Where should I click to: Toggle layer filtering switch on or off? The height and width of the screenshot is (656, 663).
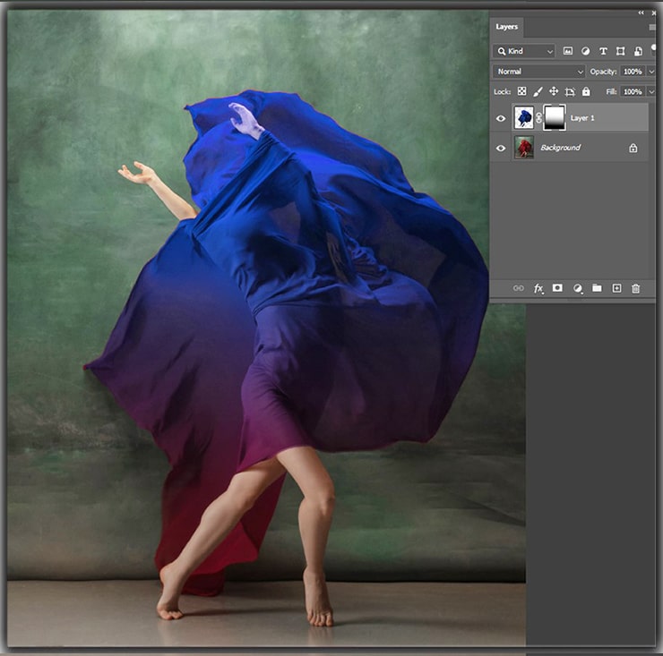click(x=654, y=49)
